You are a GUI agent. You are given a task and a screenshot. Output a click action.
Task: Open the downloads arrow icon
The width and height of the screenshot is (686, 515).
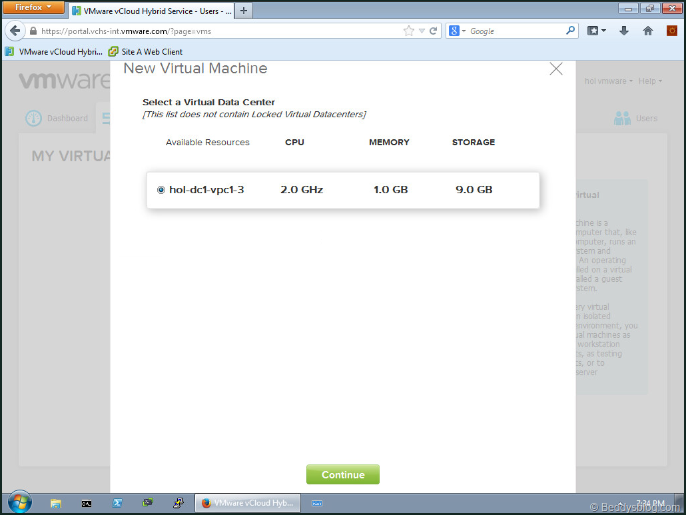coord(624,31)
